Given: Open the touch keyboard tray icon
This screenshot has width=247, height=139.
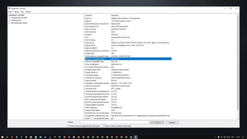Looking at the screenshot, I should tap(228, 137).
